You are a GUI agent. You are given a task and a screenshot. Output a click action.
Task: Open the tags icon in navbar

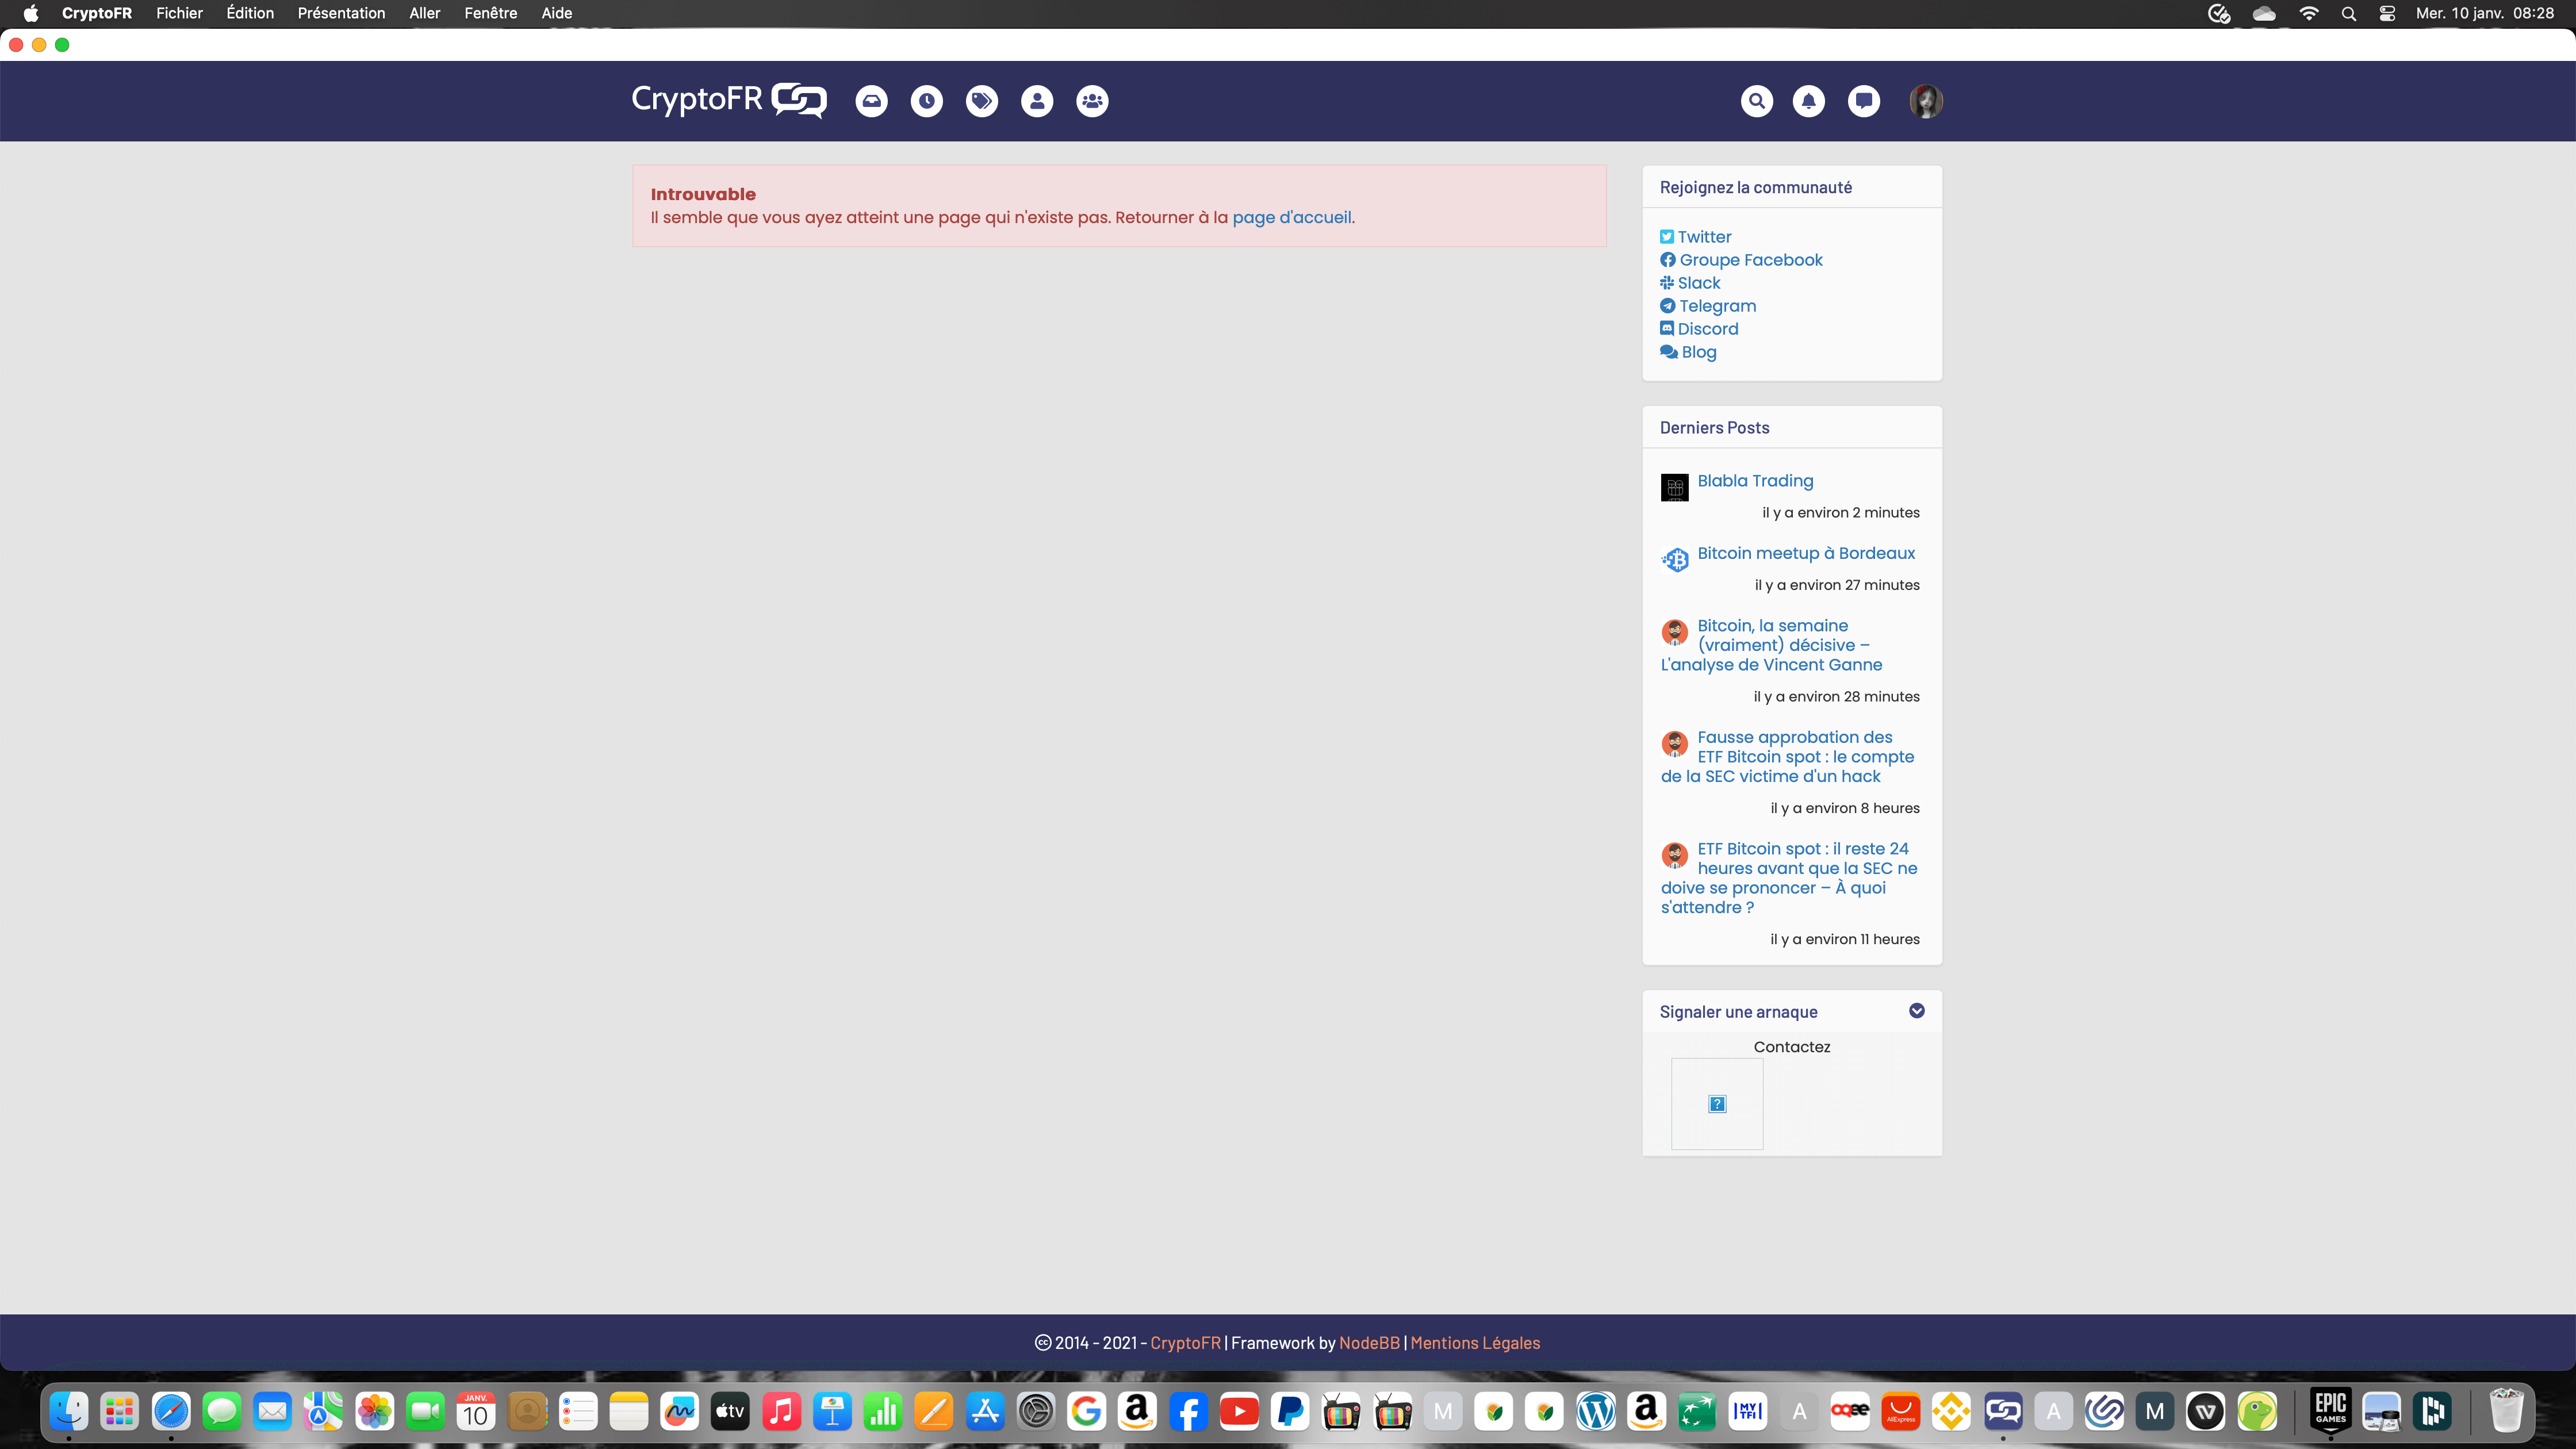981,101
